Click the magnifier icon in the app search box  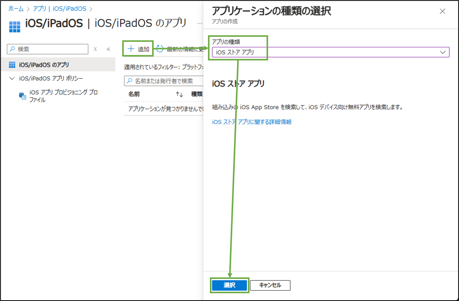pos(129,81)
